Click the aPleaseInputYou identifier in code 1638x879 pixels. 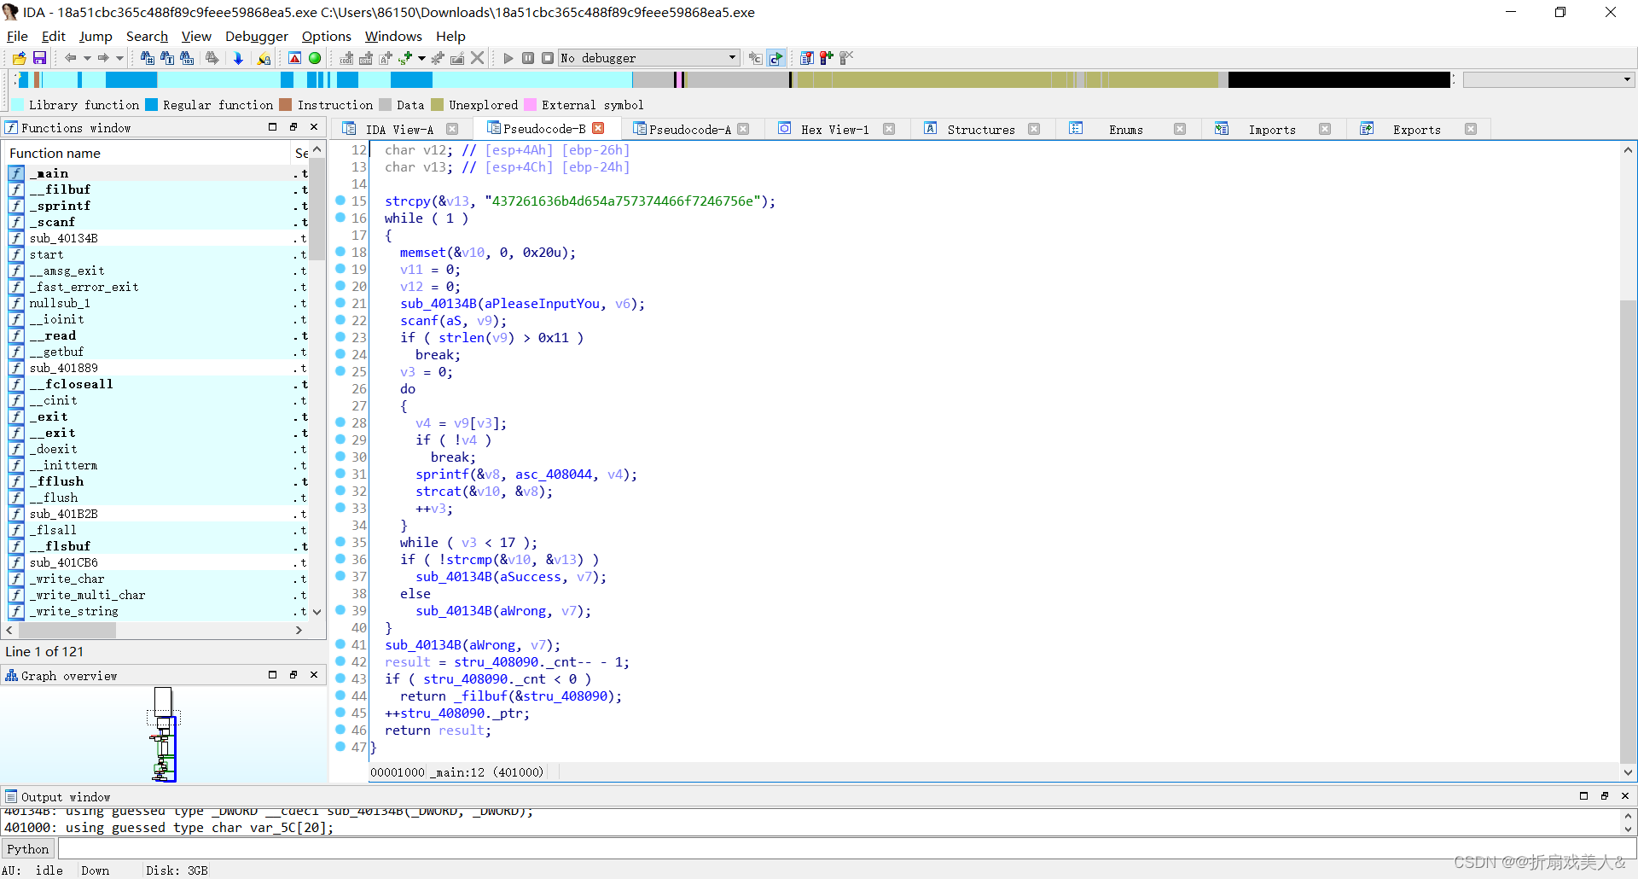[543, 304]
